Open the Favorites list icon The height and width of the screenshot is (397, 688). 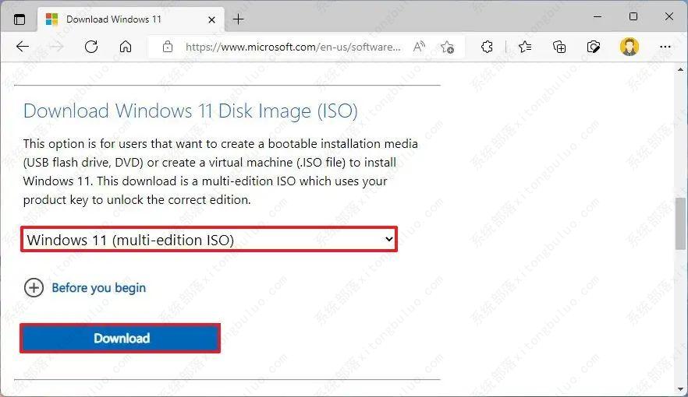point(525,47)
